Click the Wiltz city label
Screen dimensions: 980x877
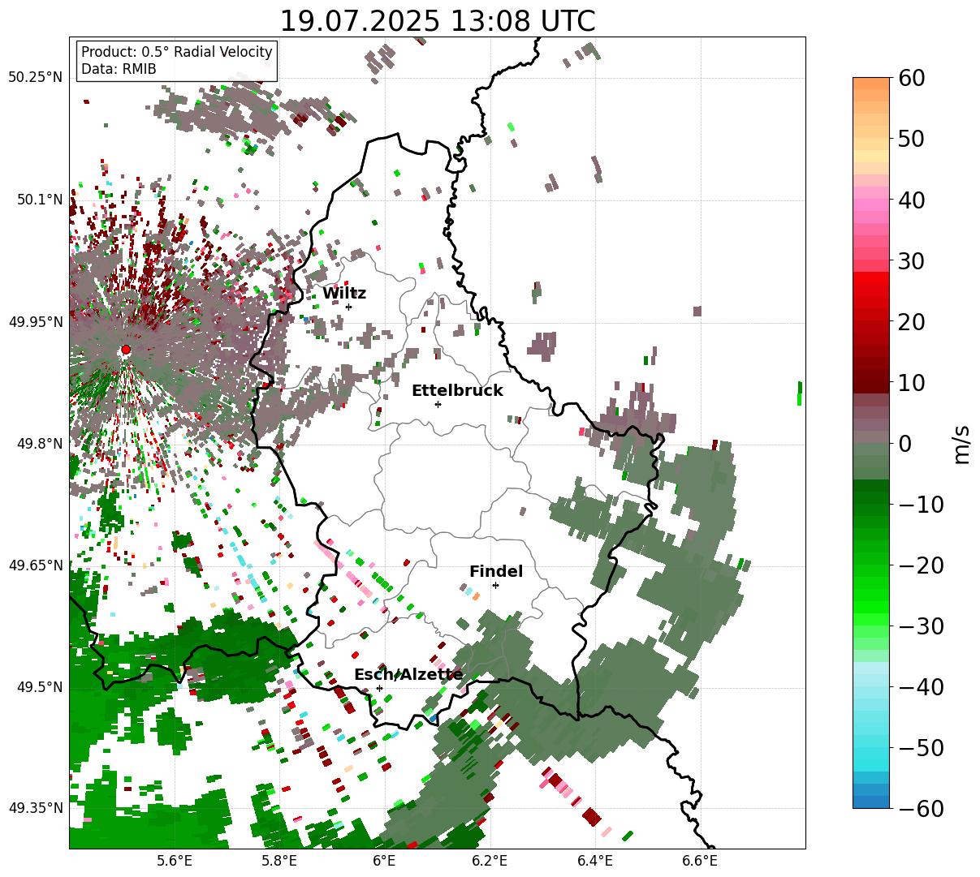344,294
